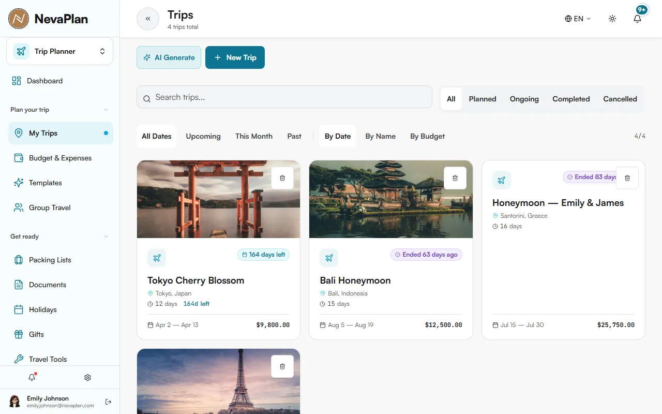Click the Tokyo Cherry Blossom plane icon

157,258
